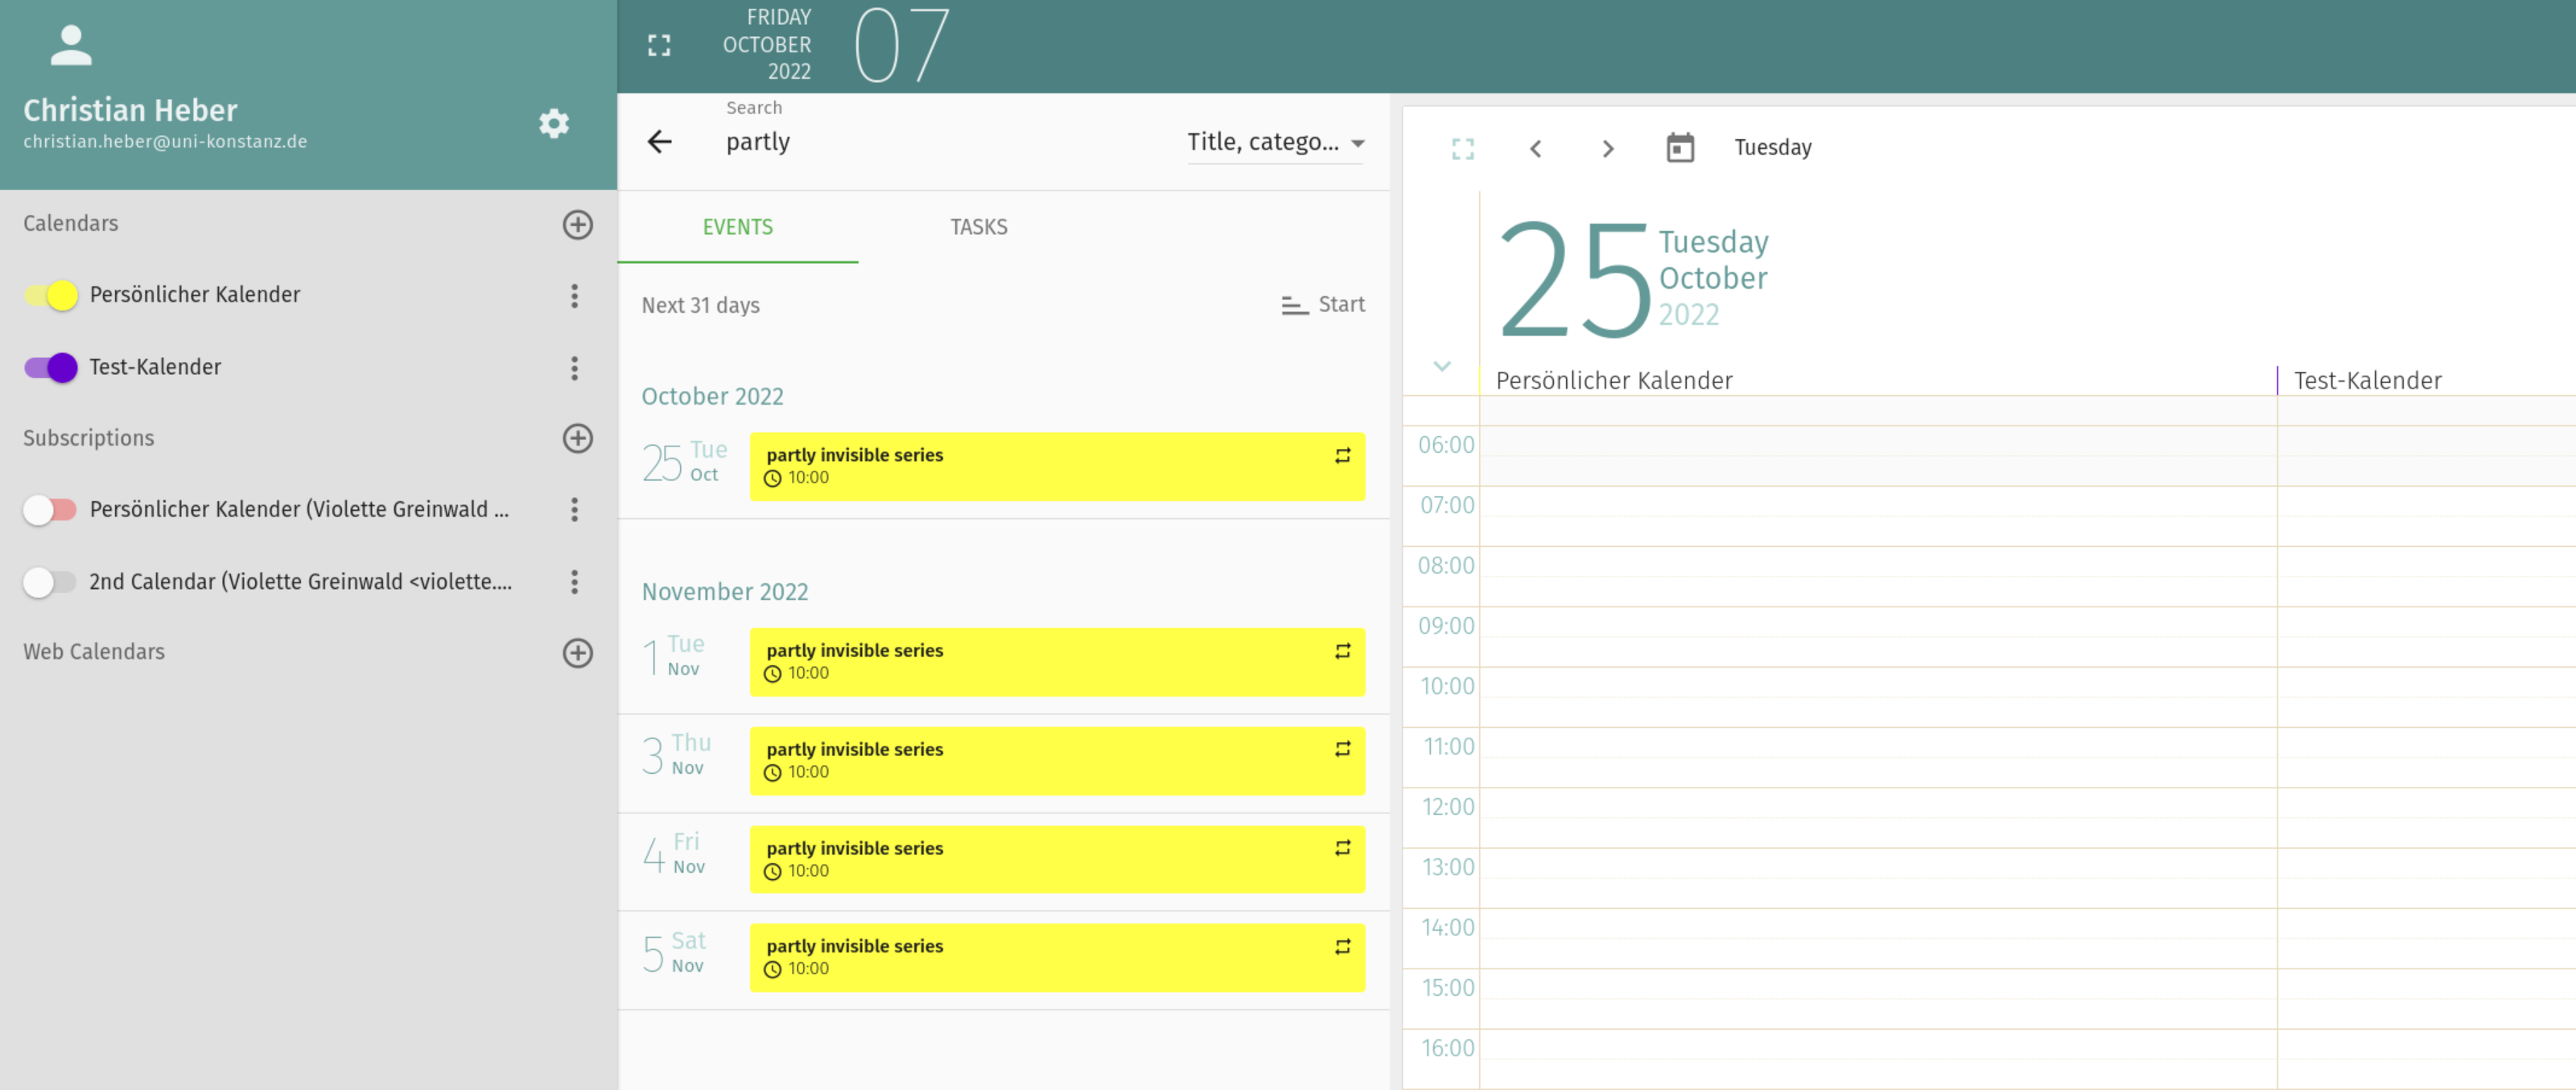The image size is (2576, 1090).
Task: Open settings via the gear icon
Action: coord(553,123)
